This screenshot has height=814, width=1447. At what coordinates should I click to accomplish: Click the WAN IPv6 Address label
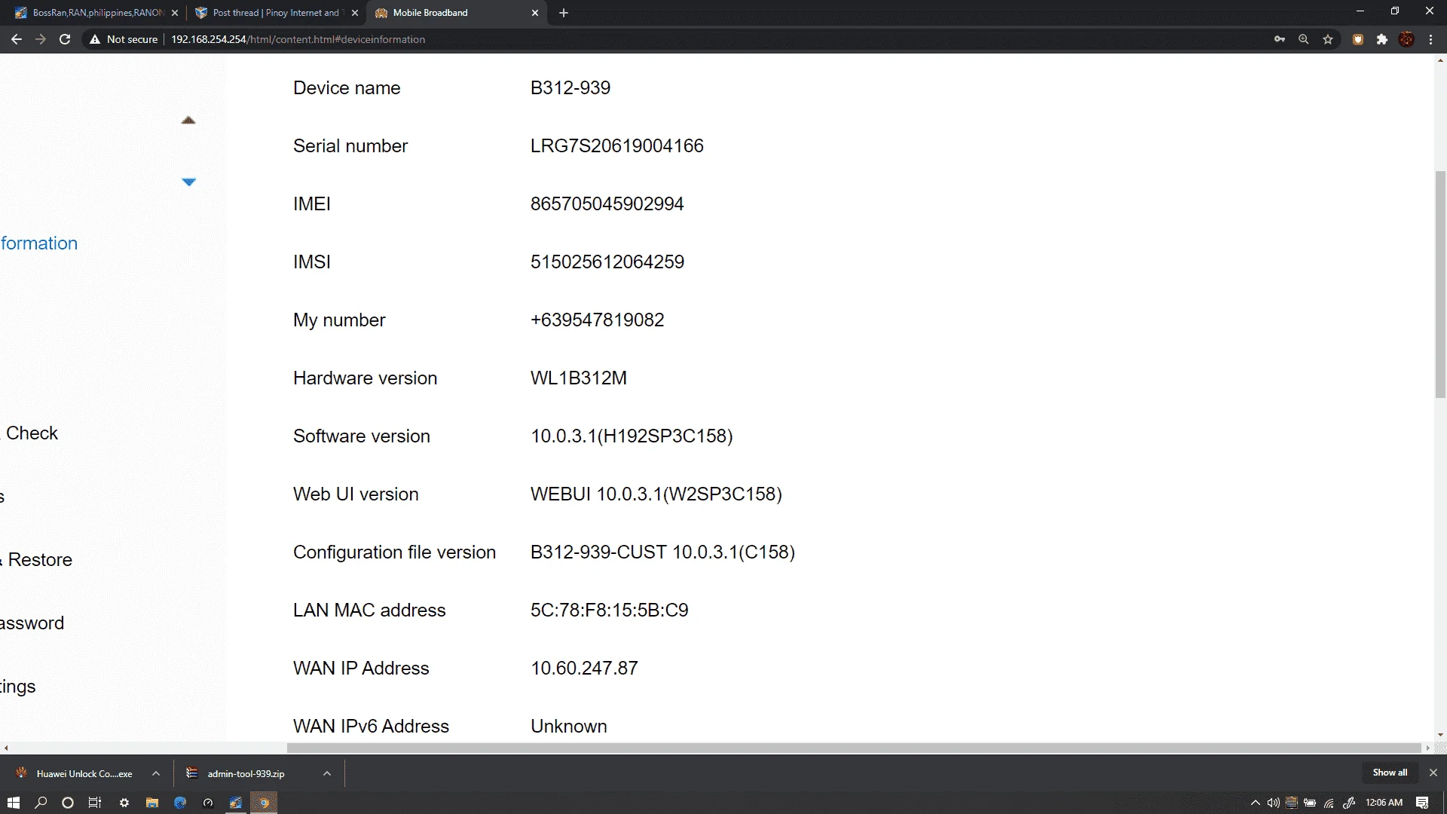pos(371,727)
